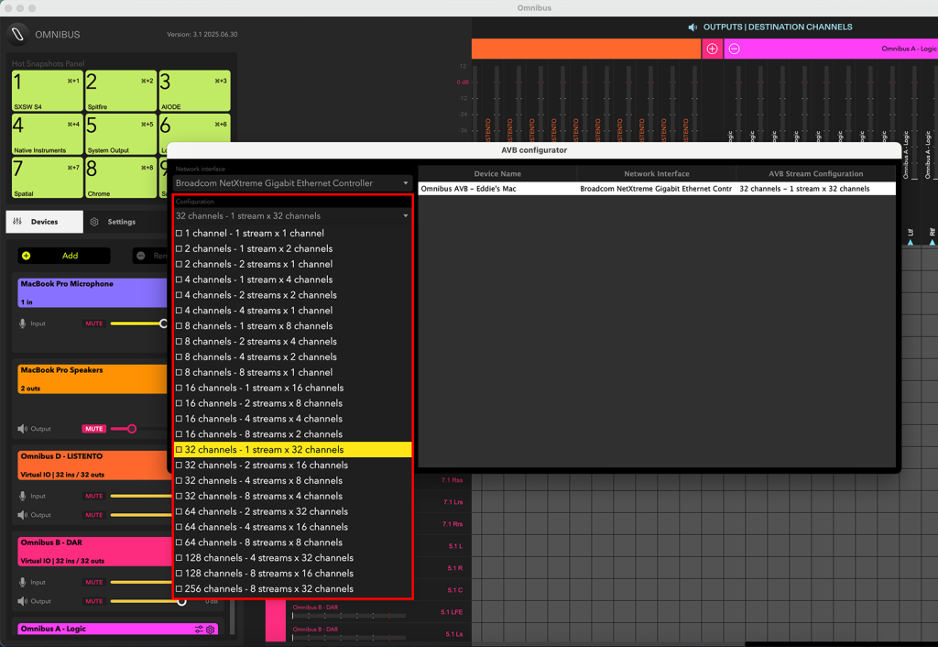Click the MacBook Pro Microphone input level slider
Viewport: 938px width, 647px height.
pos(139,323)
